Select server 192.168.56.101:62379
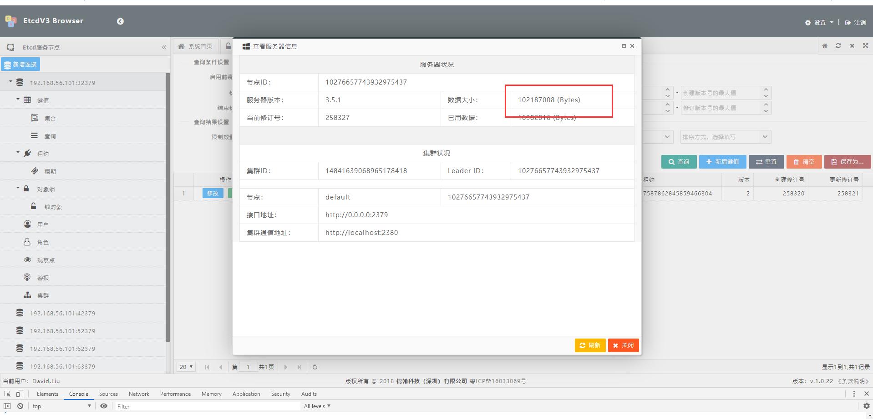Screen dimensions: 873x419 [63, 349]
